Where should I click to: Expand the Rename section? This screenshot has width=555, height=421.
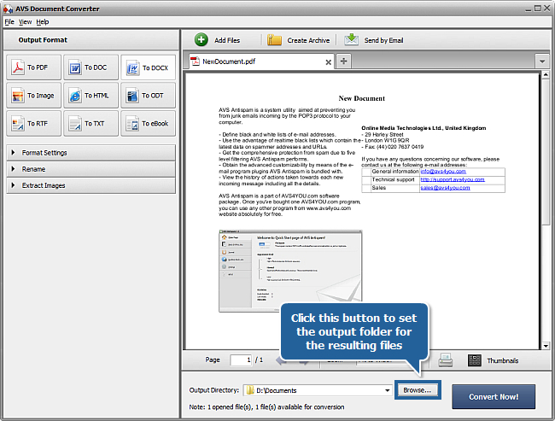pyautogui.click(x=91, y=169)
